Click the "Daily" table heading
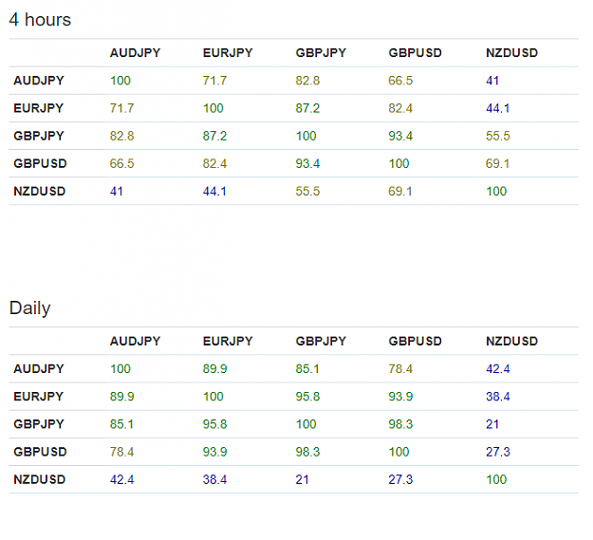593x540 pixels. [29, 308]
